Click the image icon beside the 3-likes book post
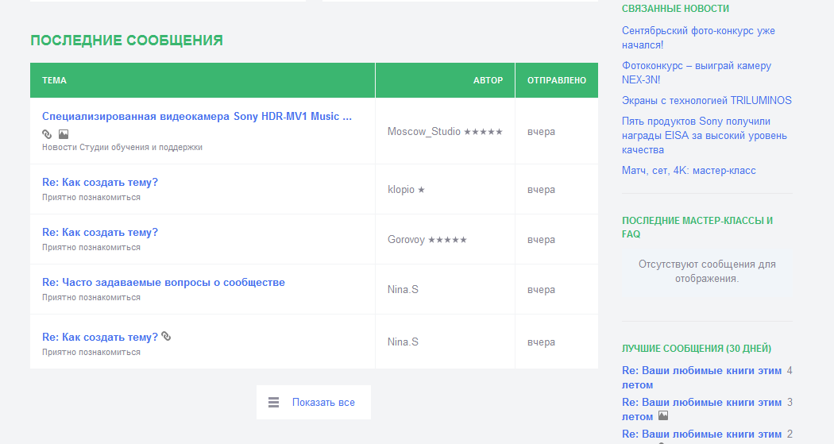The image size is (834, 444). coord(663,415)
